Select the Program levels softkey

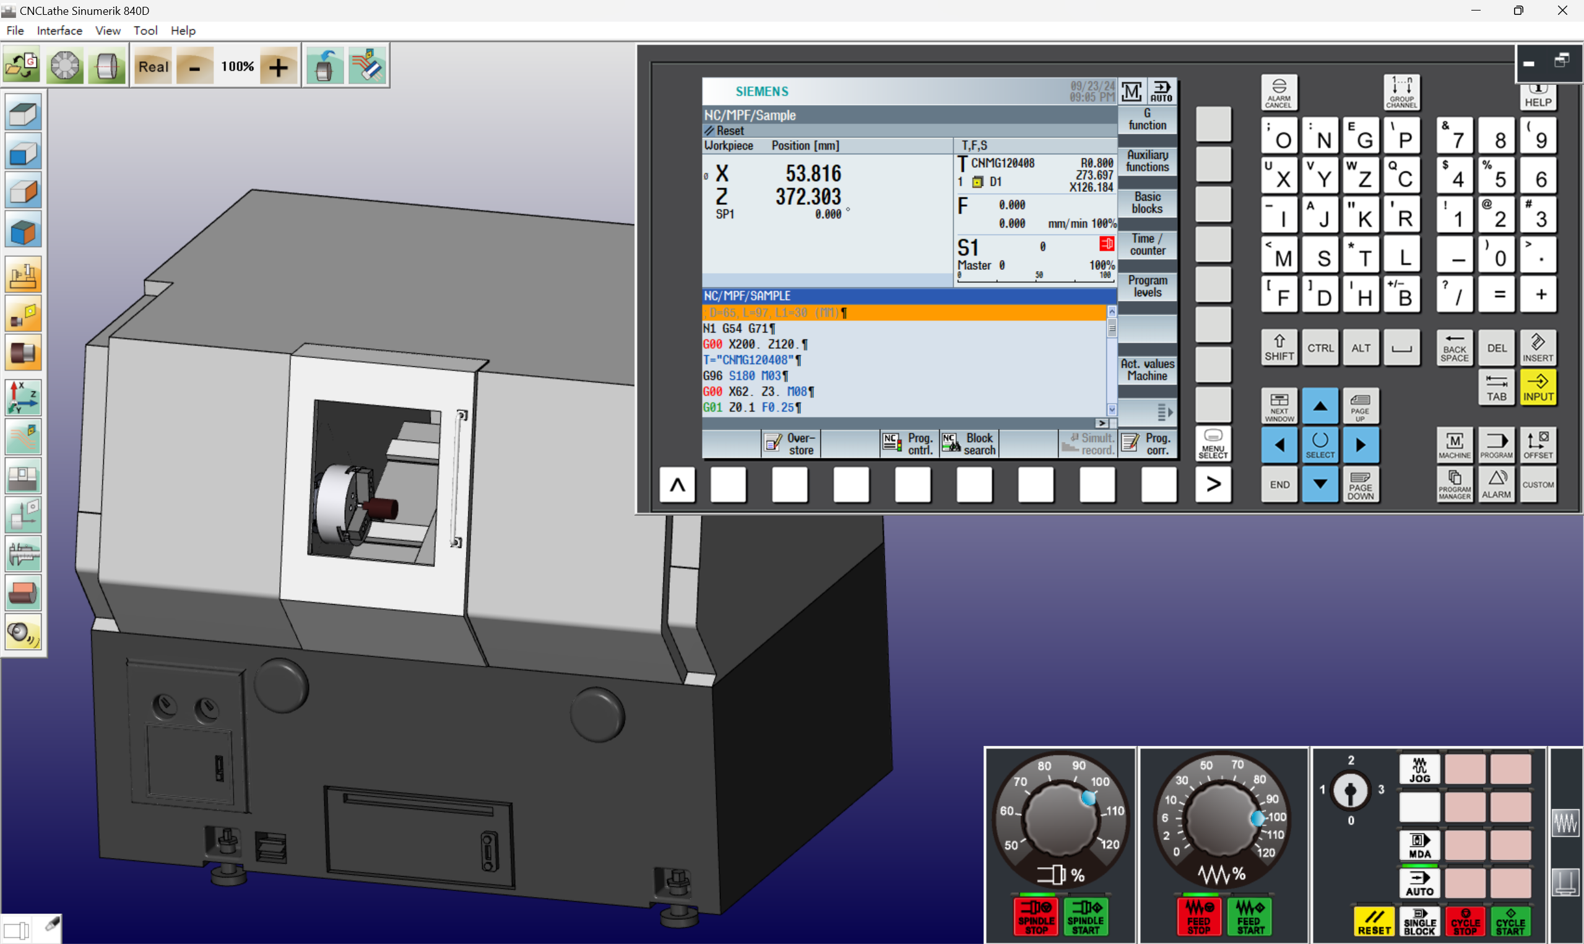point(1147,286)
